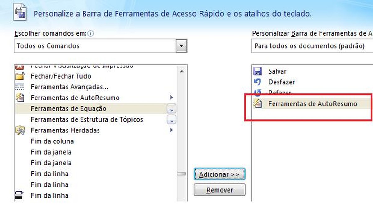
Task: Open the Ferramentas de Estrutura de Tópicos arrow
Action: [171, 119]
